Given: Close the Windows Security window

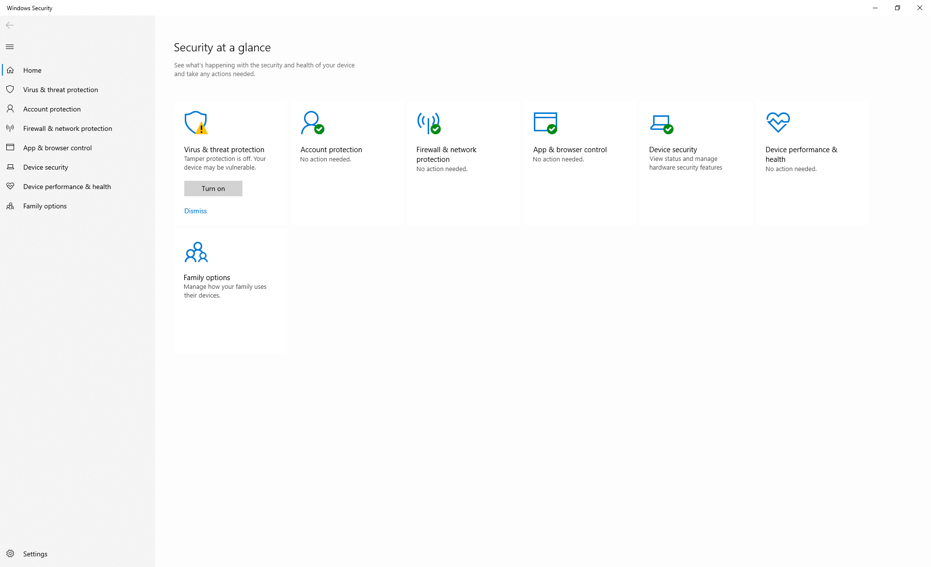Looking at the screenshot, I should tap(920, 8).
